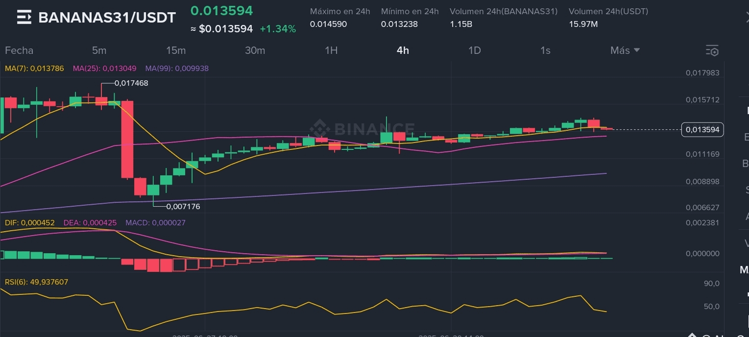Click the MA(99) indicator label

click(177, 69)
